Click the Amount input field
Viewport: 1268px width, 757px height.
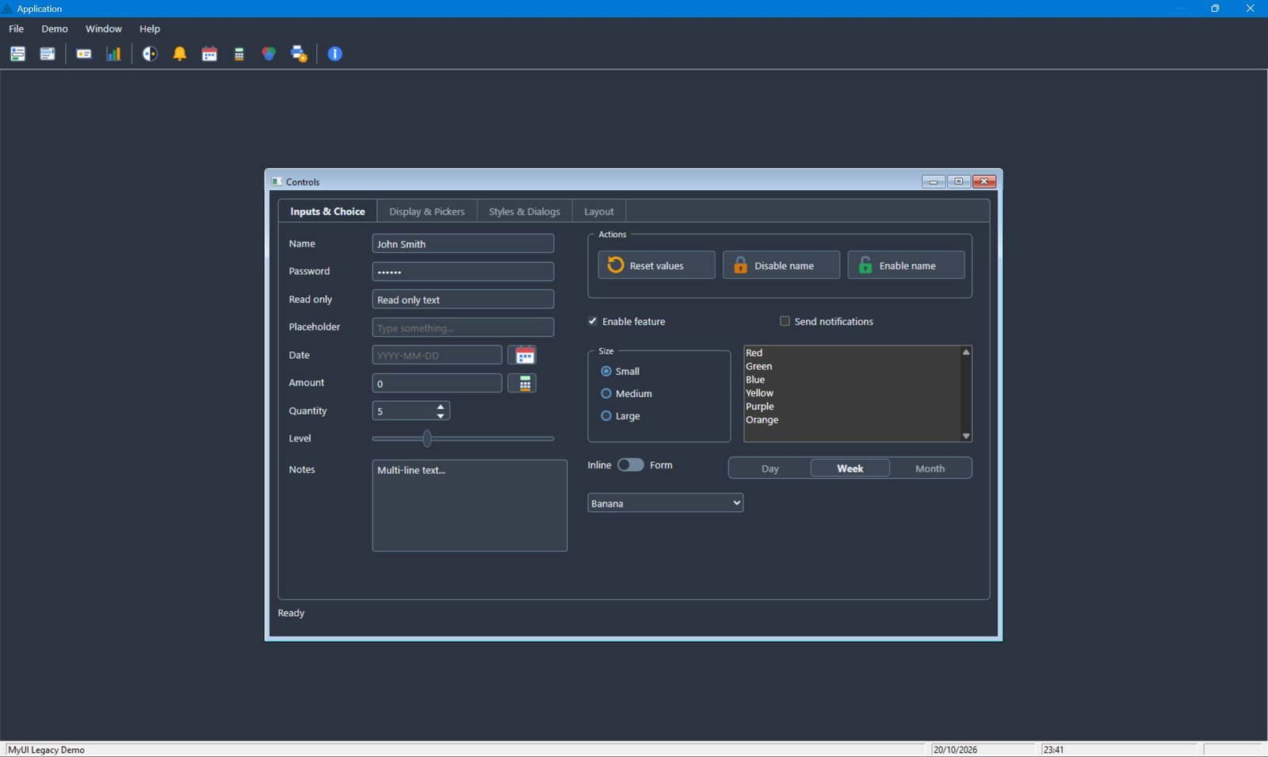point(437,383)
